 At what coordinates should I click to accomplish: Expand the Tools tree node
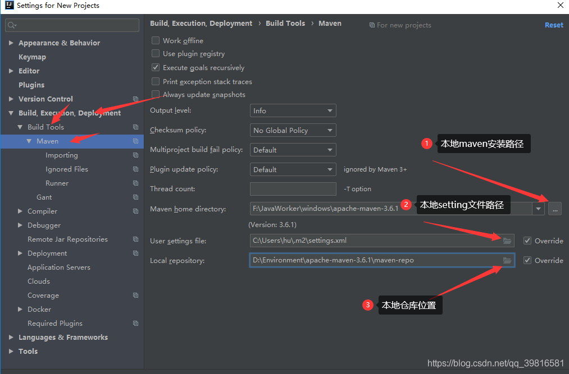click(11, 351)
